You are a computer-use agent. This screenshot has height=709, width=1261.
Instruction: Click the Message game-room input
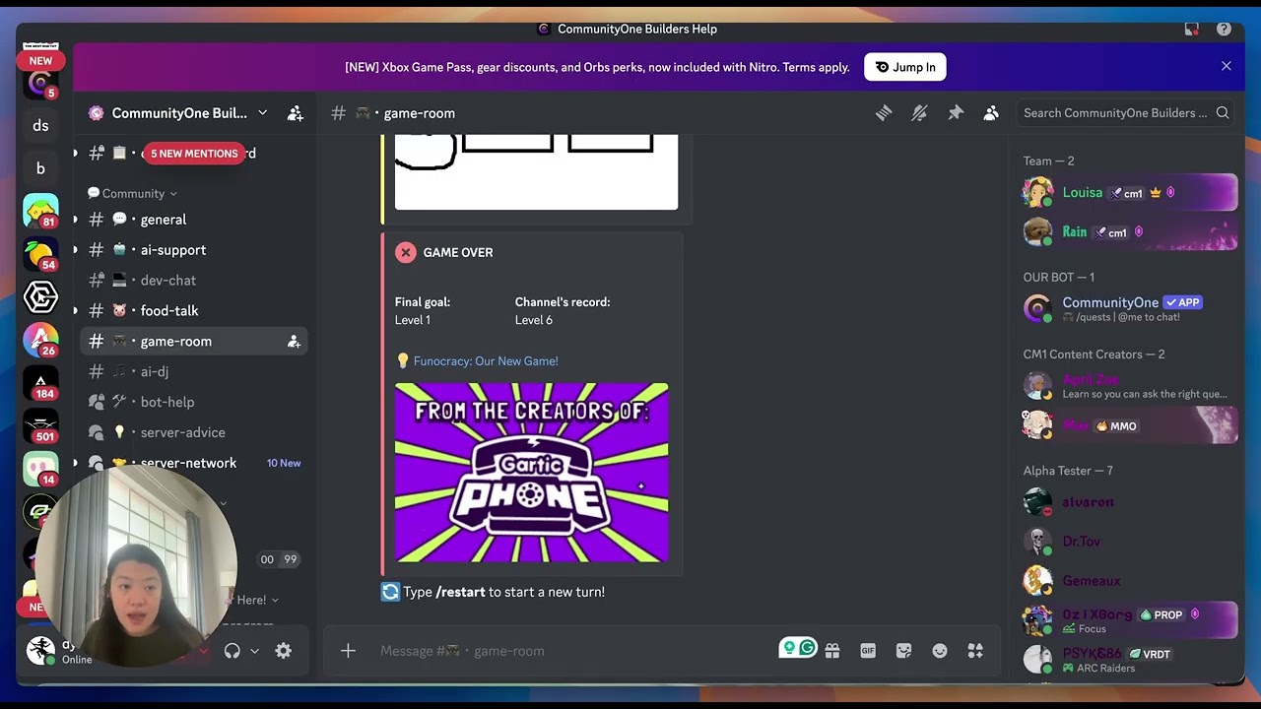click(x=571, y=651)
